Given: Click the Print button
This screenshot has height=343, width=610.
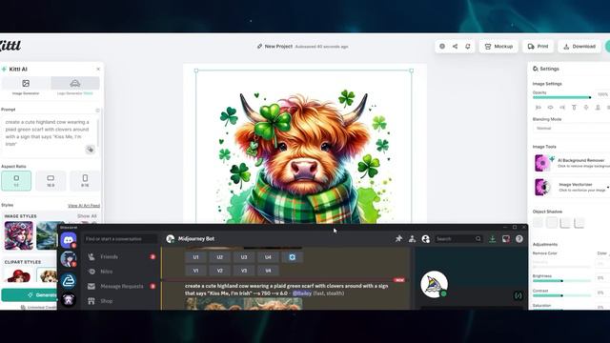Looking at the screenshot, I should tap(538, 47).
